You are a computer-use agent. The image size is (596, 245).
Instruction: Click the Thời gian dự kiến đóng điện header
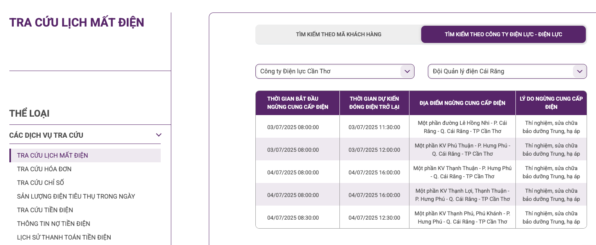[374, 103]
